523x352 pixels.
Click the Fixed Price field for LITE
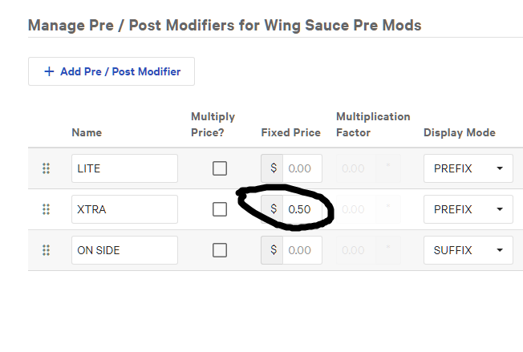click(x=302, y=168)
